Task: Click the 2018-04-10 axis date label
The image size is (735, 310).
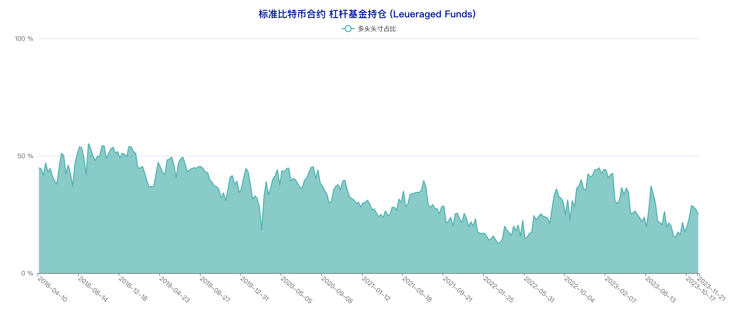Action: pos(52,289)
